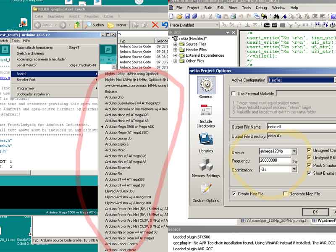Print document via AVR Studio printer icon
Image resolution: width=336 pixels, height=252 pixels.
[234, 16]
